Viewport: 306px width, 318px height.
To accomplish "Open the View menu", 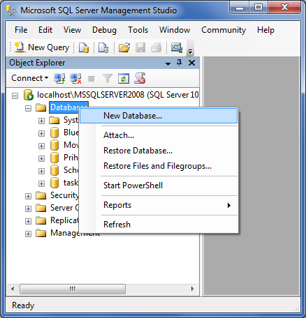I will click(72, 30).
